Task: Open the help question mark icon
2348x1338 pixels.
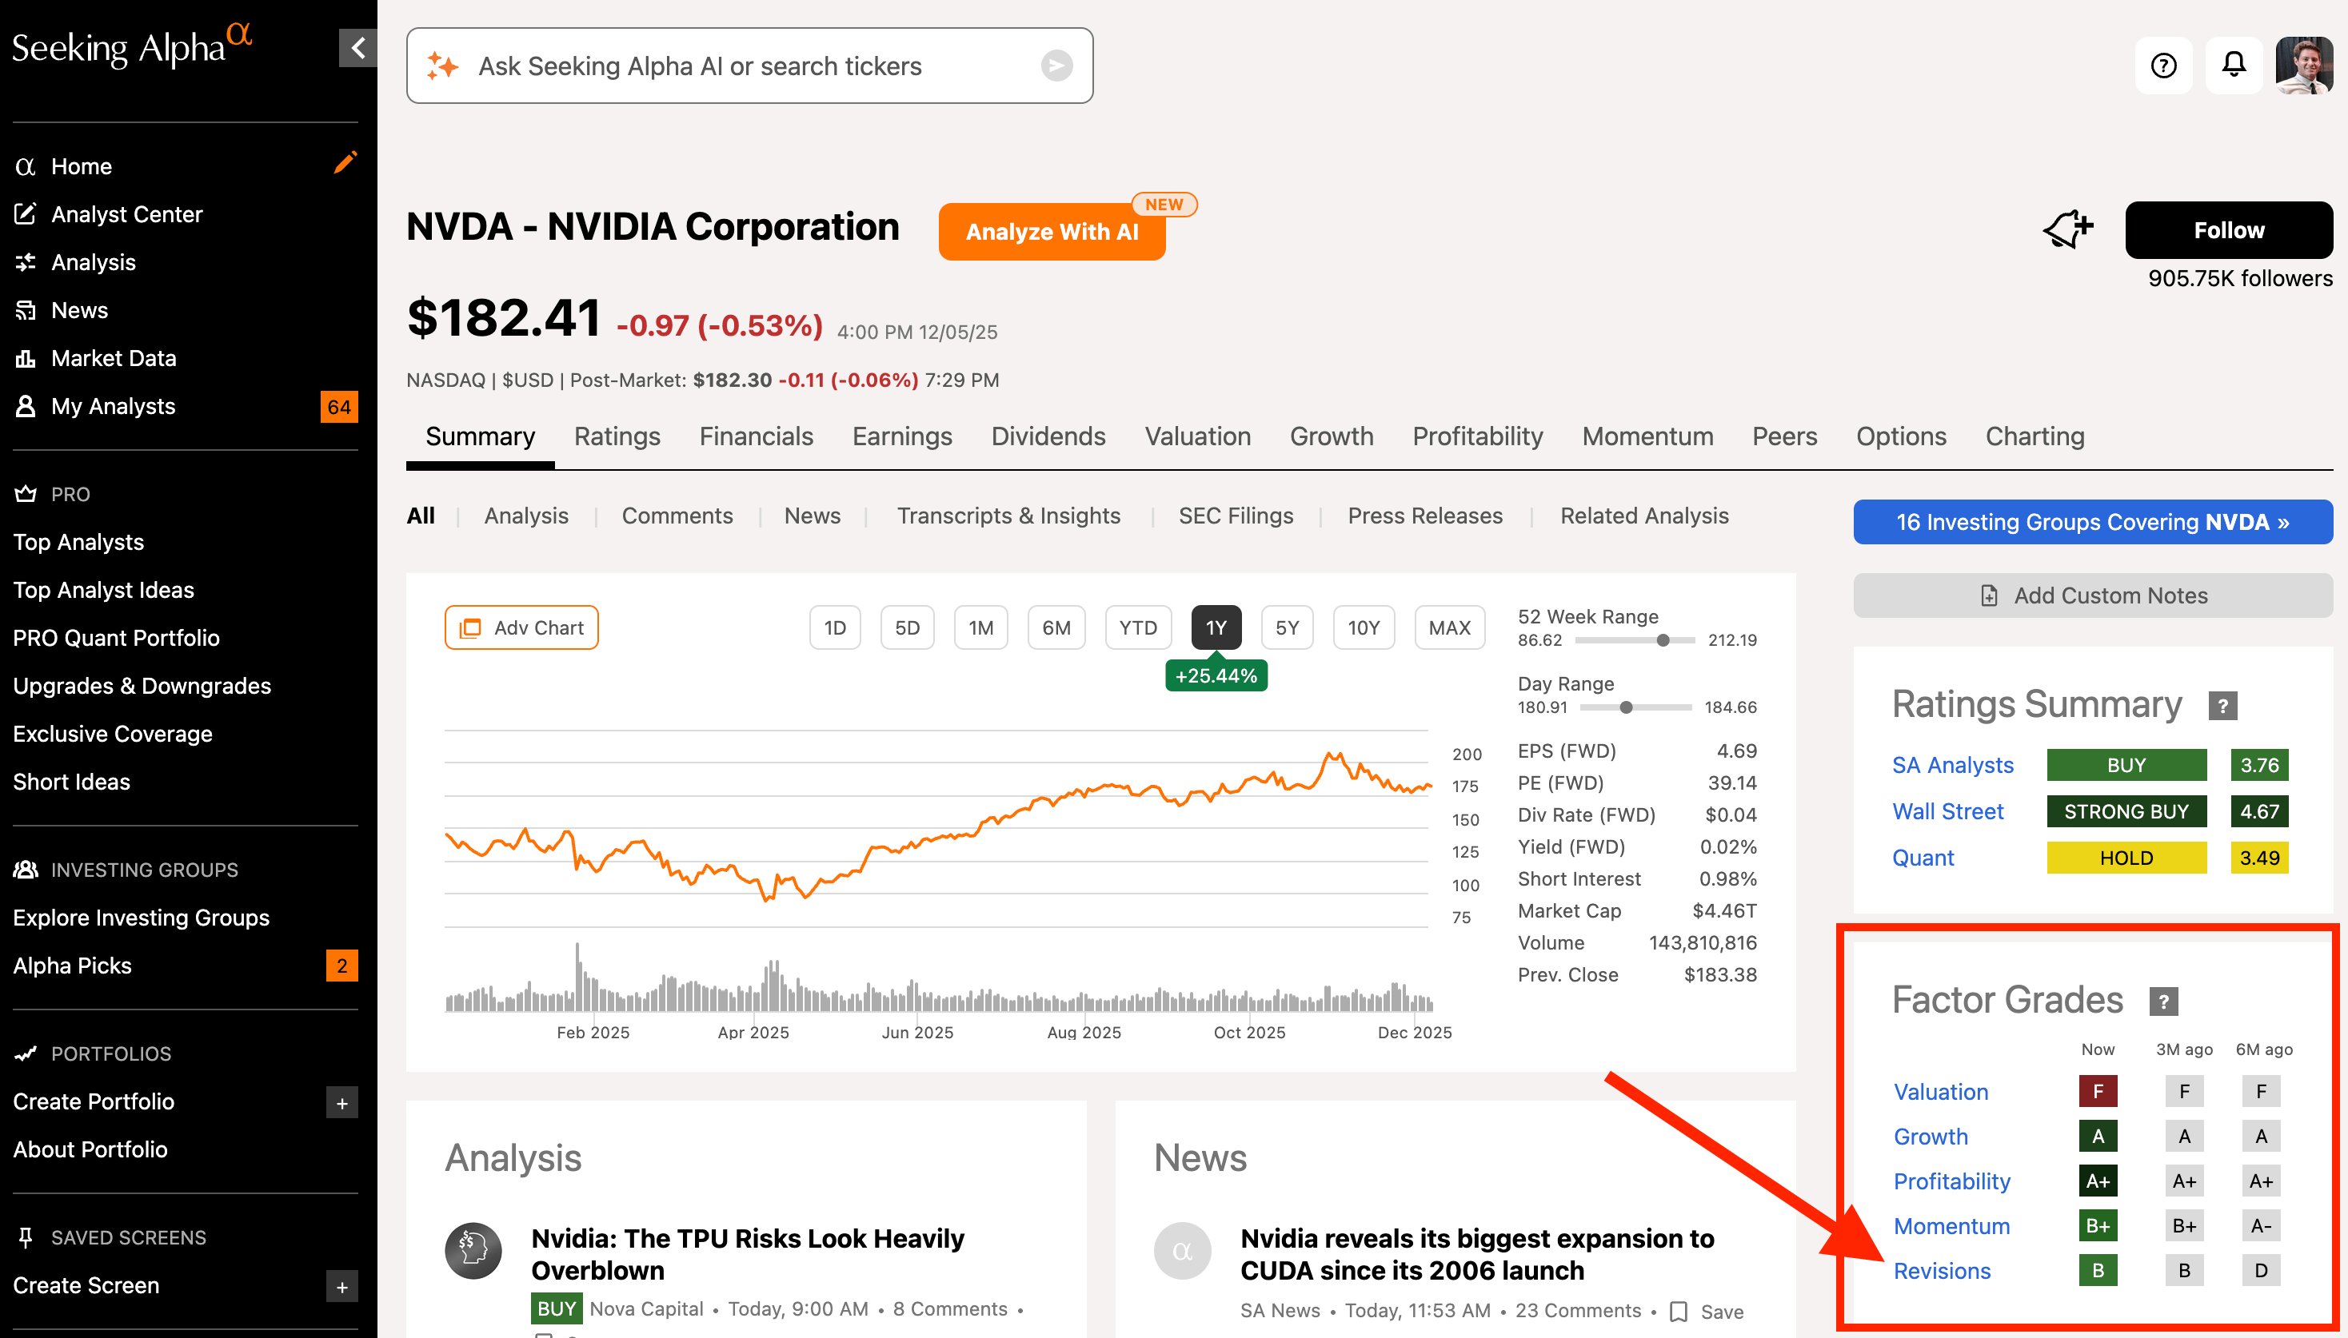Action: click(2163, 66)
